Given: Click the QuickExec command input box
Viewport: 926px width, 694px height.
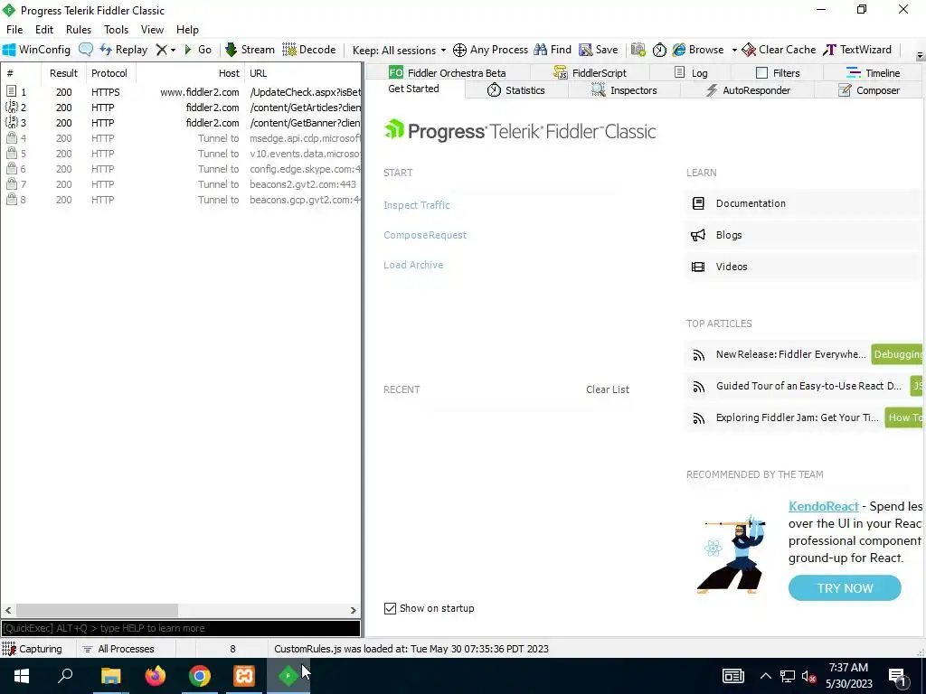Looking at the screenshot, I should [x=181, y=628].
